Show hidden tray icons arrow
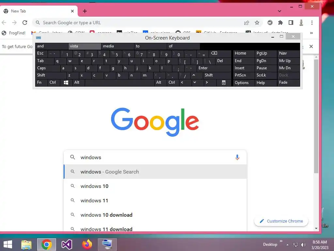 pos(288,245)
